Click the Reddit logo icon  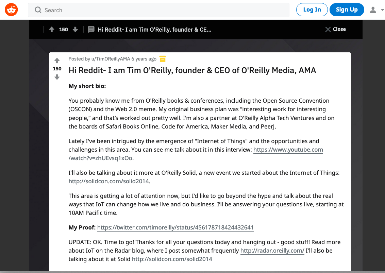(11, 10)
